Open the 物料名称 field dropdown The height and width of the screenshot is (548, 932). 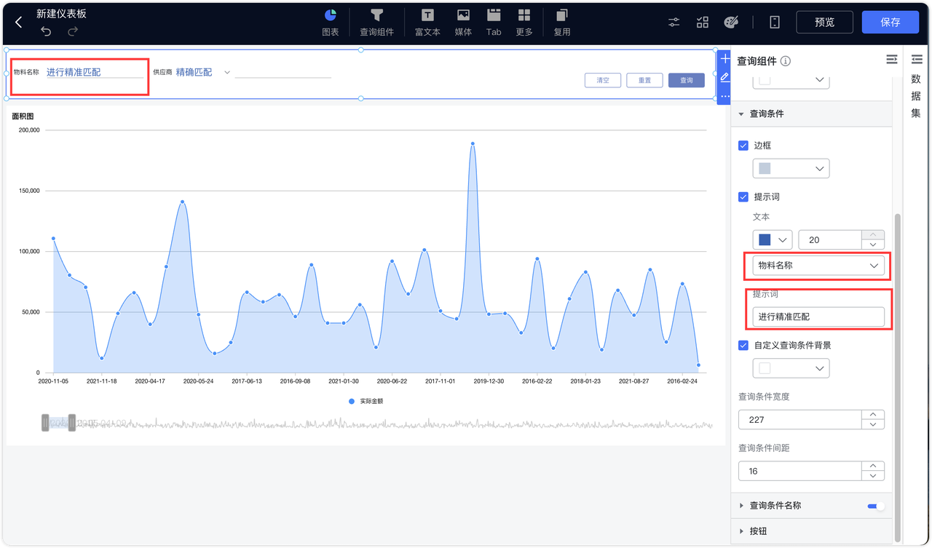(818, 266)
